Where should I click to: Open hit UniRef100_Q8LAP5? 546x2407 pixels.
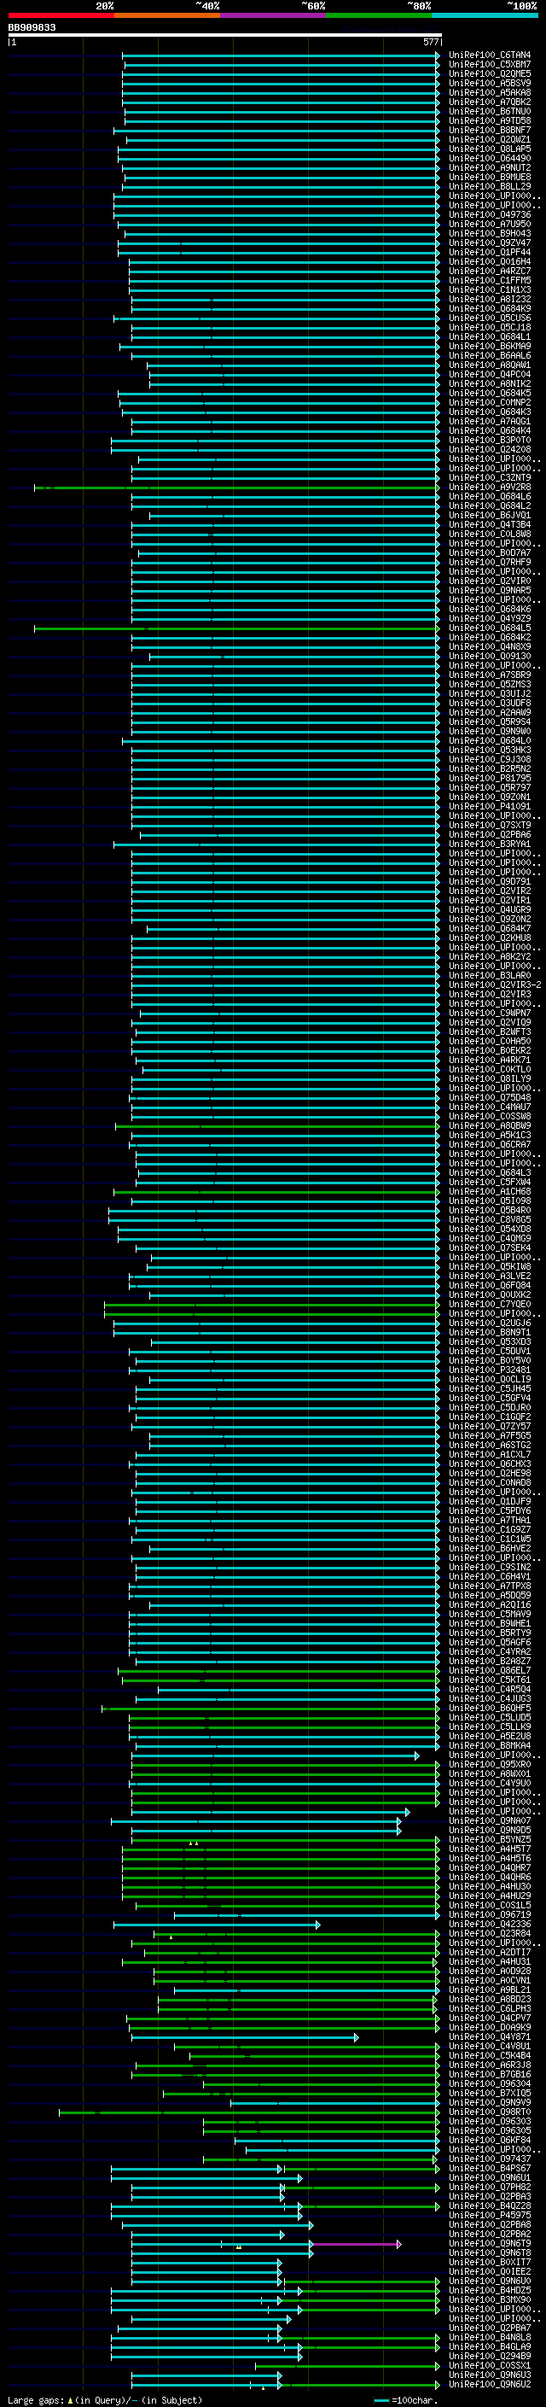(x=490, y=149)
